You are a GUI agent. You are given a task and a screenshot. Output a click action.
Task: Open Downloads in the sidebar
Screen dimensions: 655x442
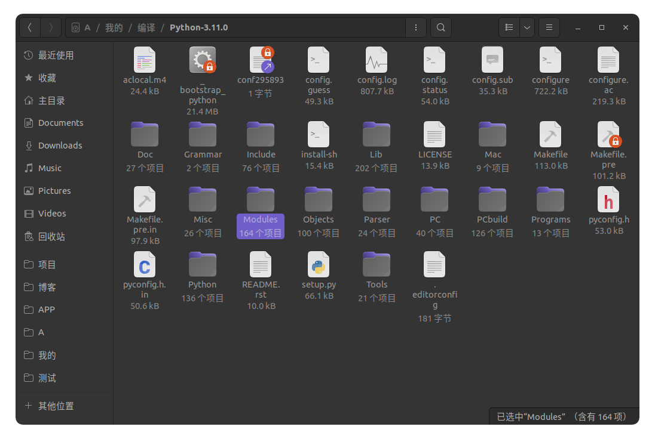tap(65, 146)
